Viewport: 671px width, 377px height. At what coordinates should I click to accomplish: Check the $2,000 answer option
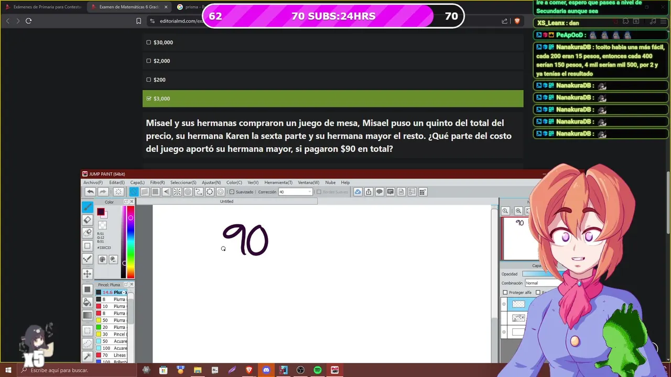point(149,61)
